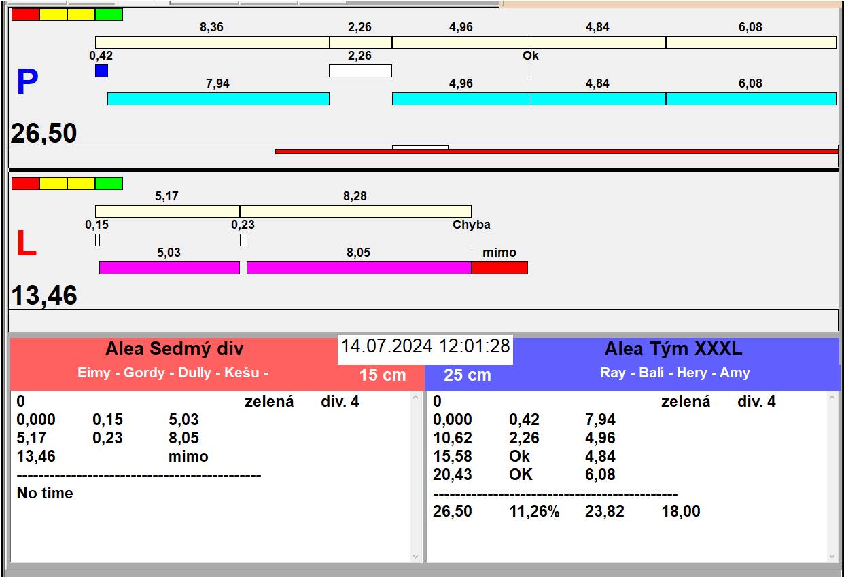Screen dimensions: 844x577
Task: Select the magenta 5,03 run bar
Action: (169, 267)
